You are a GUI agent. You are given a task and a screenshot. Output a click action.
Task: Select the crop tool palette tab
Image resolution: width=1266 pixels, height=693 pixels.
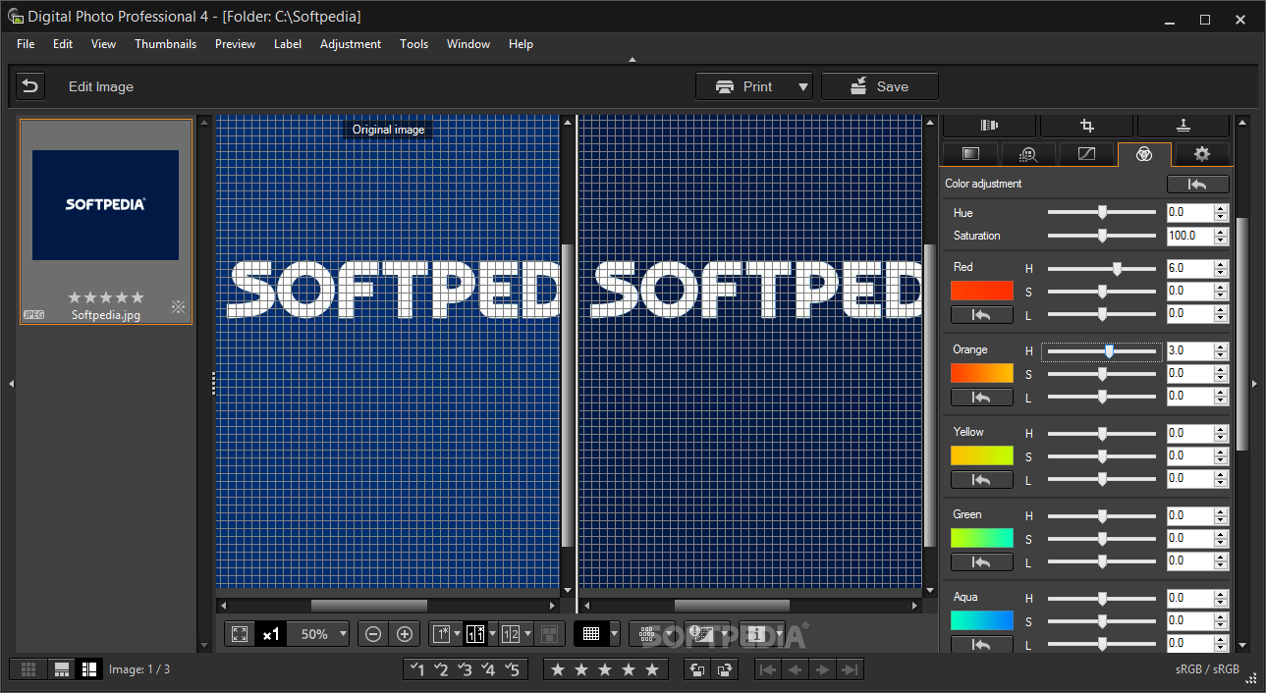click(x=1086, y=125)
